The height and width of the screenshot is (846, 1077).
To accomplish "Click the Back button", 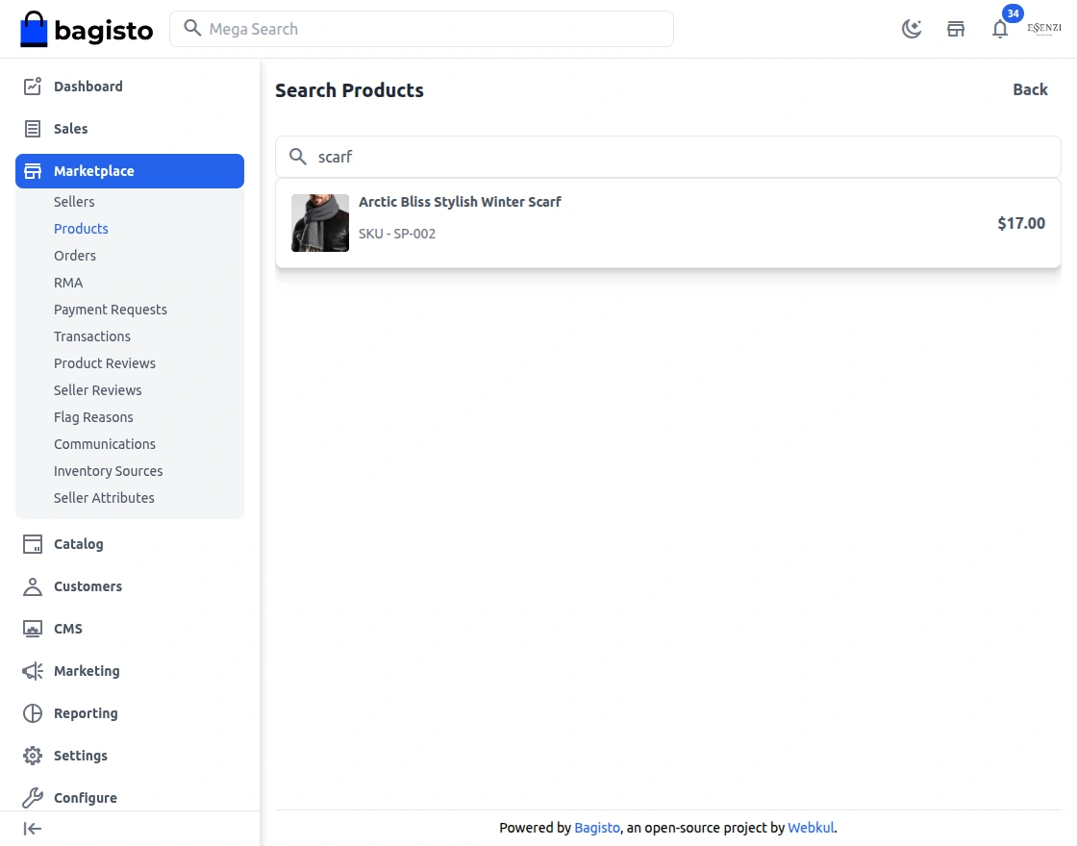I will click(x=1030, y=89).
